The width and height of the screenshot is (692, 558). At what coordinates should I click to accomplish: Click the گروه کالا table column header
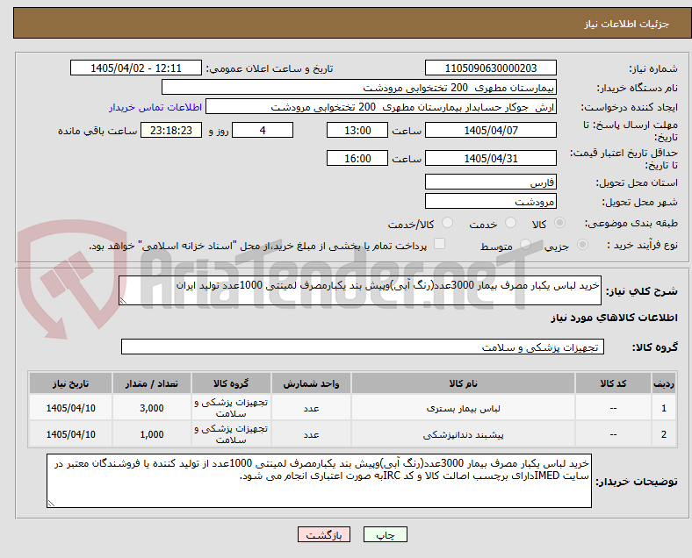pyautogui.click(x=231, y=383)
